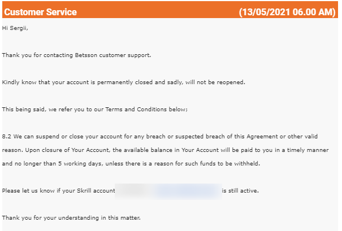Click the line Thank you for your understanding

tap(71, 218)
